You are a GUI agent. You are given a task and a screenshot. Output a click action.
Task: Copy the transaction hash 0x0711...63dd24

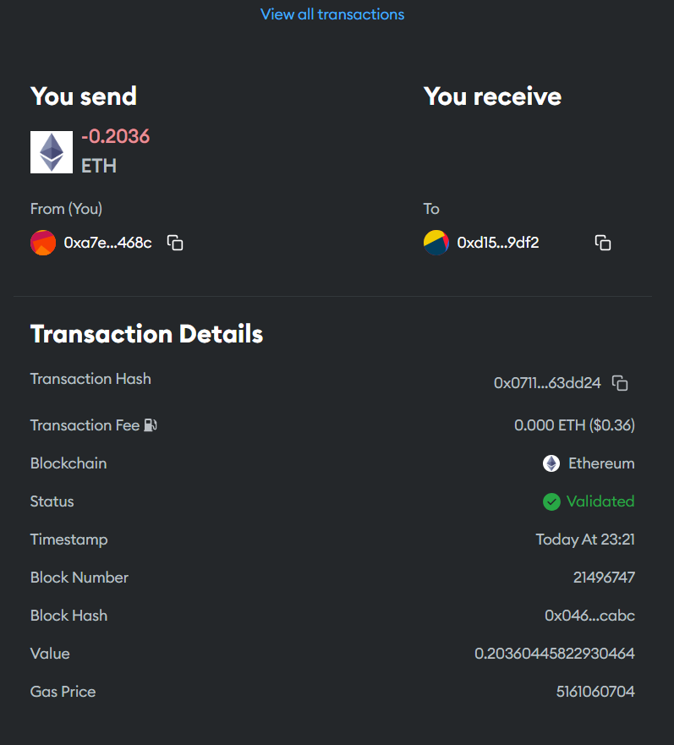coord(620,383)
